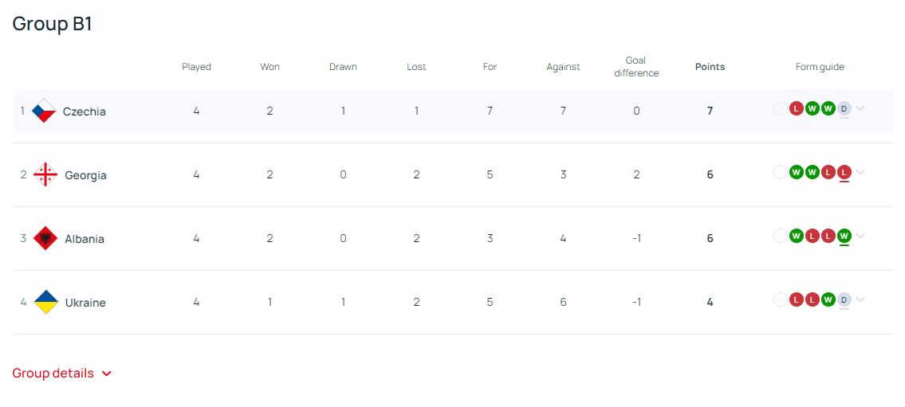
Task: Click the Goal difference column header
Action: coord(636,67)
